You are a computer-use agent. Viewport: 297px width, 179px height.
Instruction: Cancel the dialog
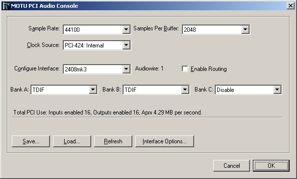pos(231,166)
